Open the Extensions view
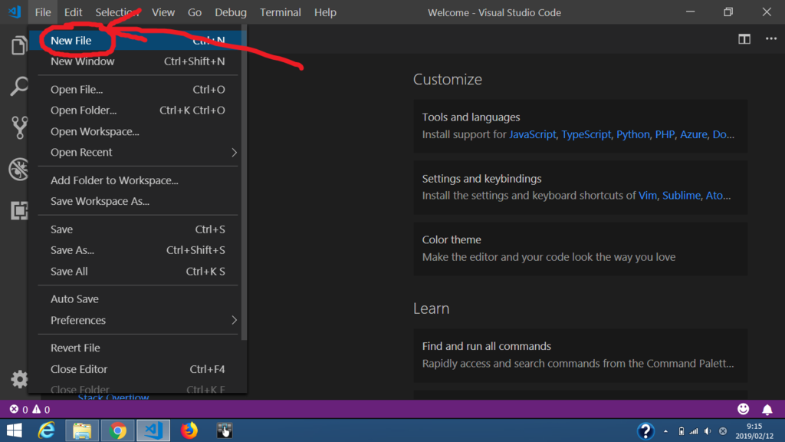 pos(19,210)
